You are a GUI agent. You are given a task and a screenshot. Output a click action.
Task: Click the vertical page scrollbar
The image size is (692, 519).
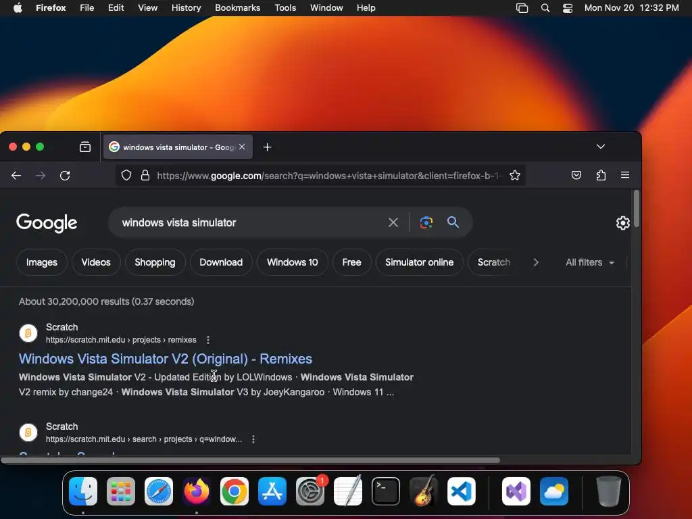[636, 209]
